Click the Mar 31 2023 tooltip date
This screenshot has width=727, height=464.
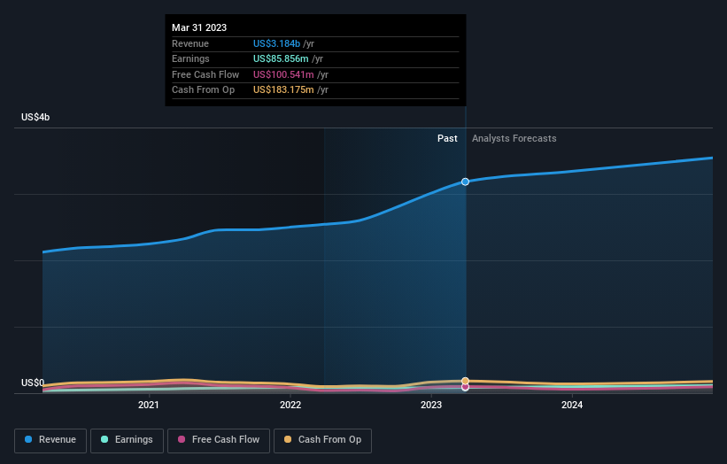pos(199,27)
